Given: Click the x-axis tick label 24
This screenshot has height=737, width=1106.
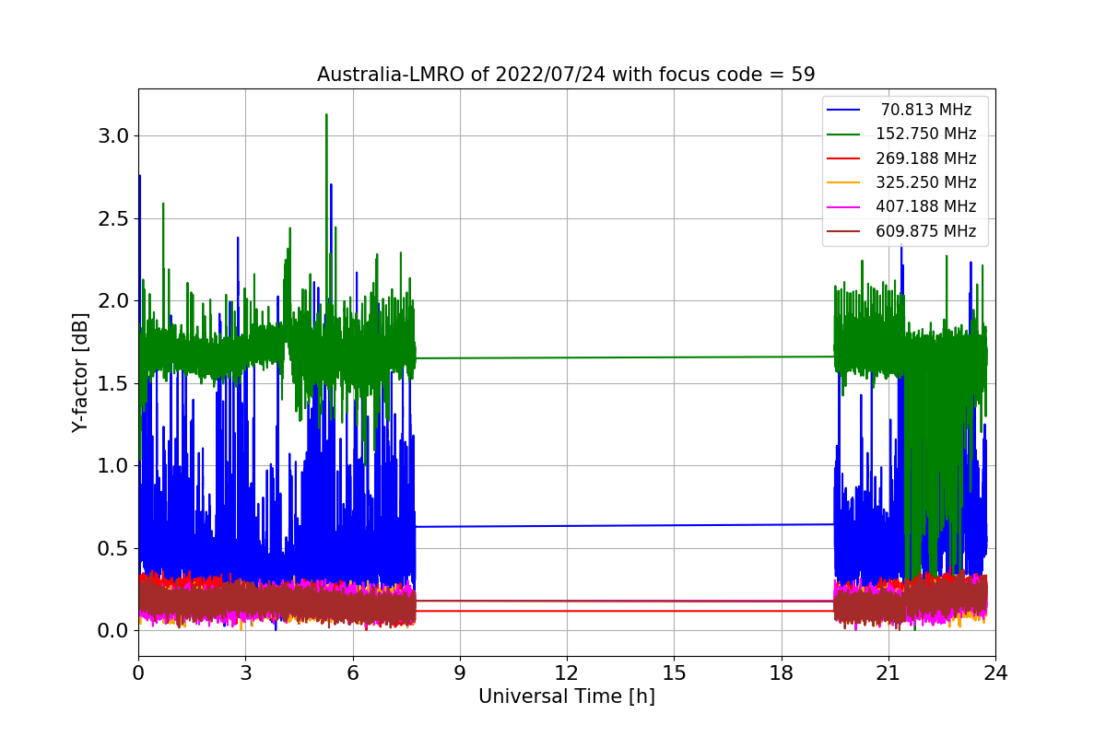Looking at the screenshot, I should tap(995, 673).
